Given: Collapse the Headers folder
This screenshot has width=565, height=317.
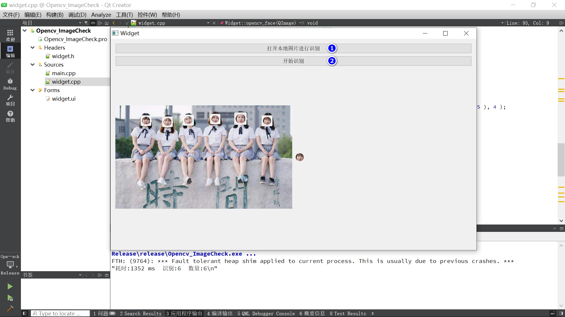Looking at the screenshot, I should pyautogui.click(x=33, y=48).
